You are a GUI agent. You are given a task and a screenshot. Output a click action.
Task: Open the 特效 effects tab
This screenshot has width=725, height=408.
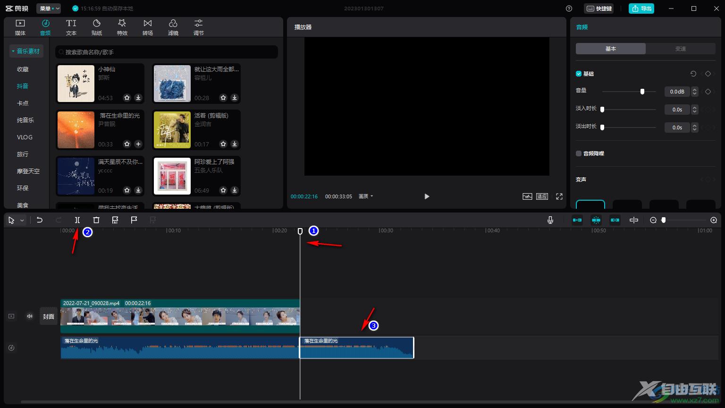[122, 27]
